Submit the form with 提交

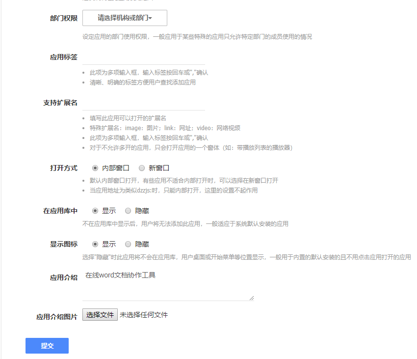coord(47,346)
